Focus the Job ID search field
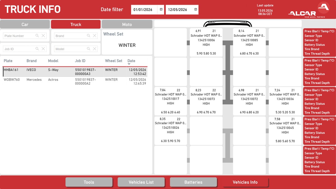The image size is (336, 189). [24, 49]
